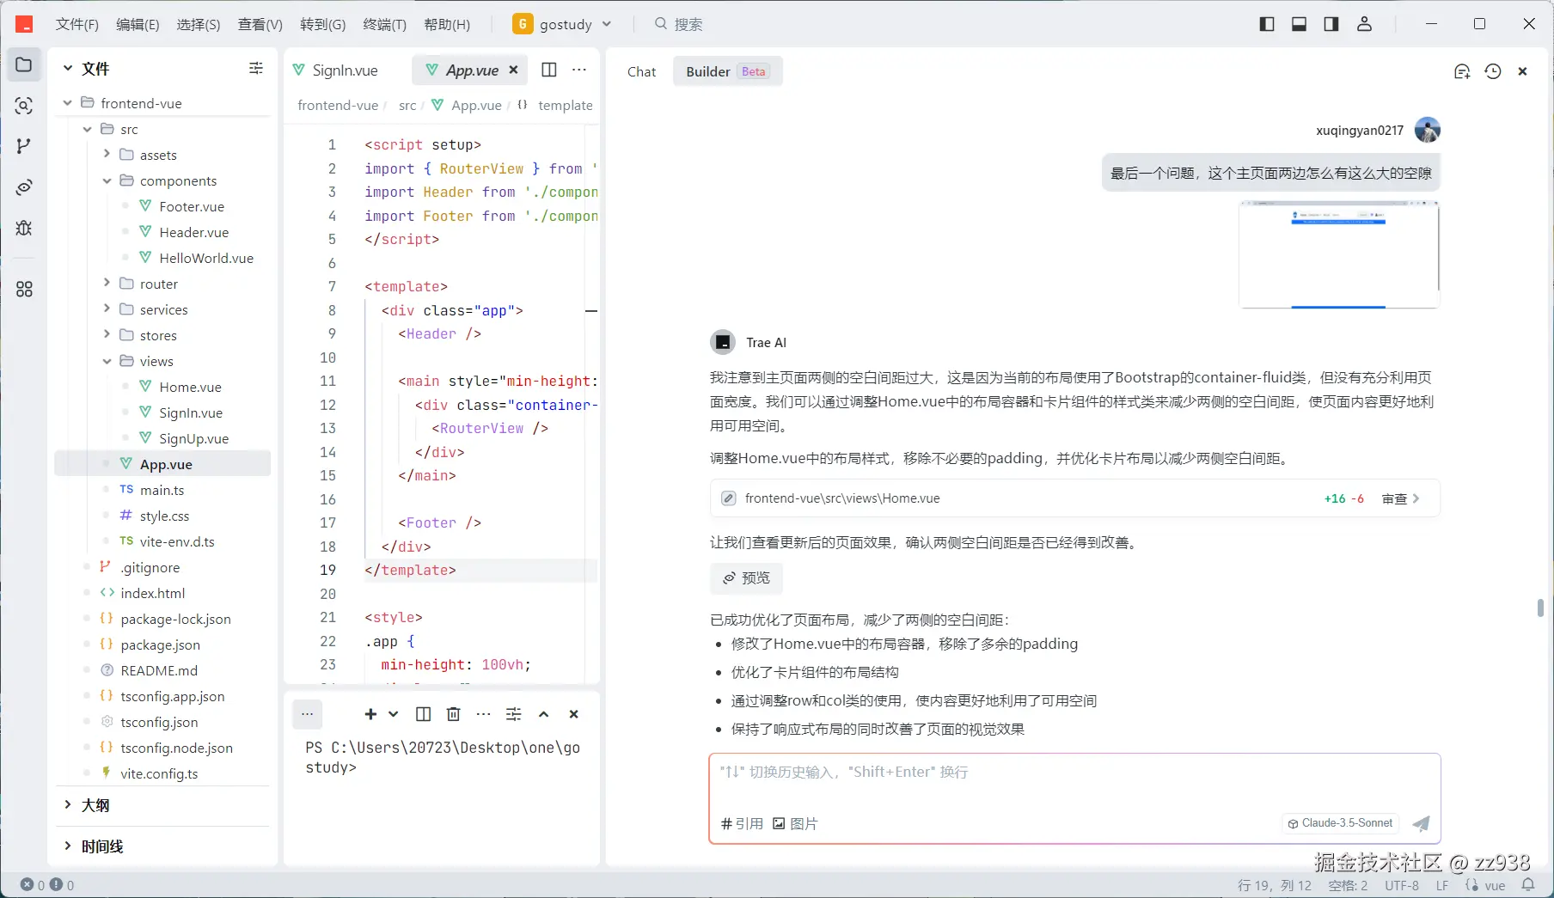1554x898 pixels.
Task: Open the 文件(F) menu
Action: click(77, 24)
